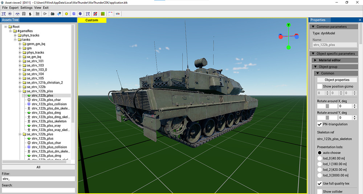The image size is (363, 194).
Task: Click the Filter input field
Action: point(38,179)
